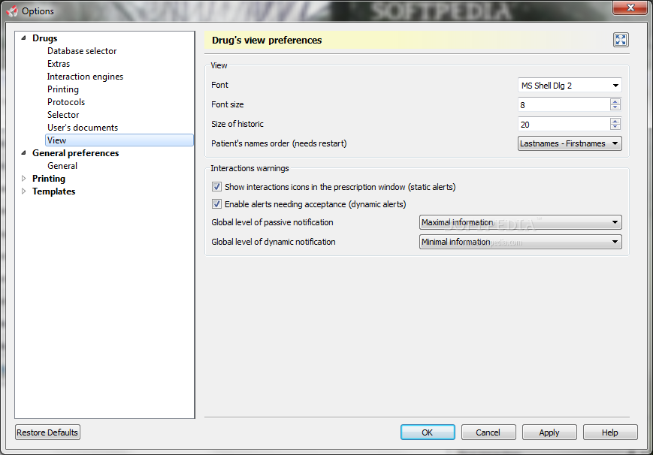Click the Font size field showing 8
The width and height of the screenshot is (653, 455).
click(564, 104)
